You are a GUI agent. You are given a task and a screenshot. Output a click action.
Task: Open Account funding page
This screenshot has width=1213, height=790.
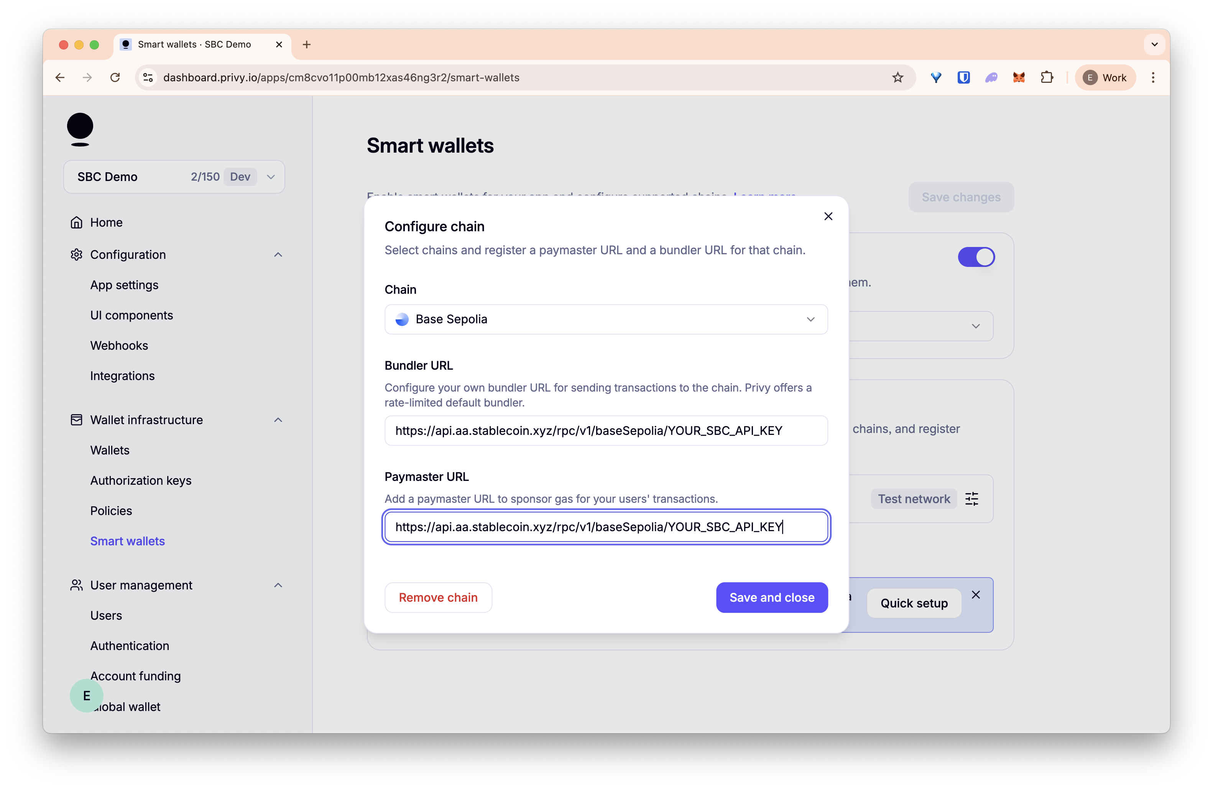point(136,676)
